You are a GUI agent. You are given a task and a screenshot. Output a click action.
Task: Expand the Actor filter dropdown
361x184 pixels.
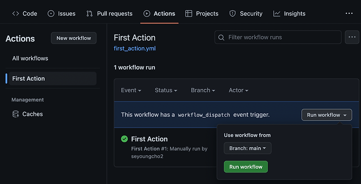coord(238,90)
